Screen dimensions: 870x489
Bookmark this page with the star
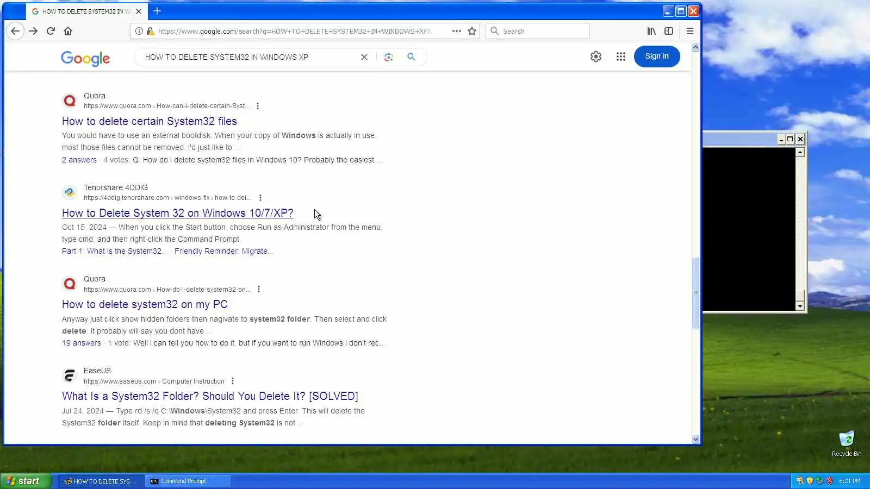(x=472, y=31)
